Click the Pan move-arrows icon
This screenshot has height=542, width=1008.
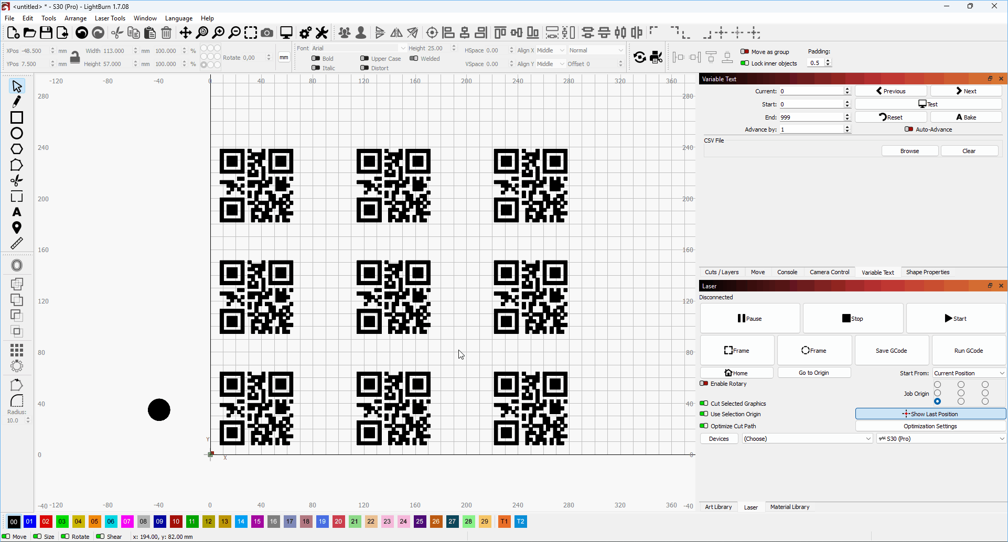pos(185,32)
